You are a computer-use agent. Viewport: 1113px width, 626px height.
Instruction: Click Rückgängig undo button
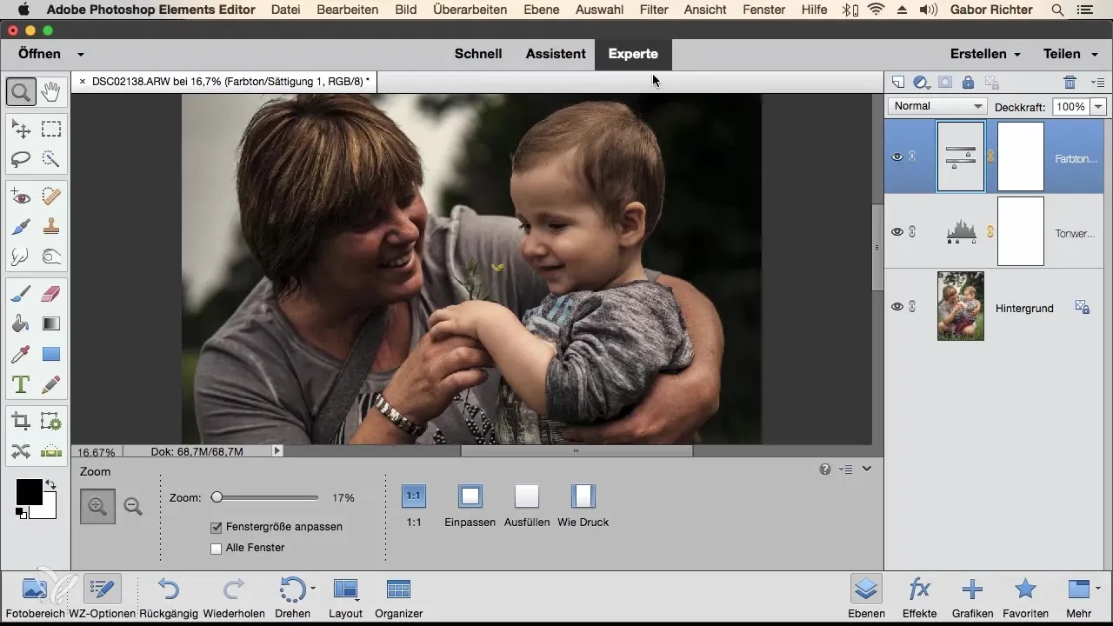[x=169, y=597]
